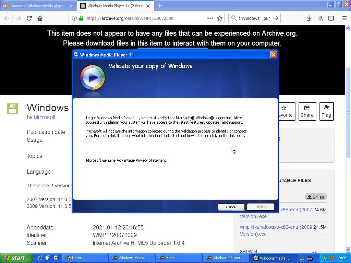
Task: Bookmark this page with star icon
Action: 220,18
